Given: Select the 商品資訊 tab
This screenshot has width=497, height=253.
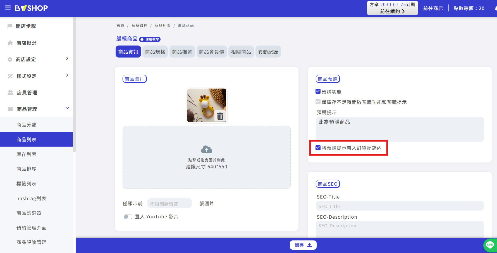Looking at the screenshot, I should coord(128,52).
